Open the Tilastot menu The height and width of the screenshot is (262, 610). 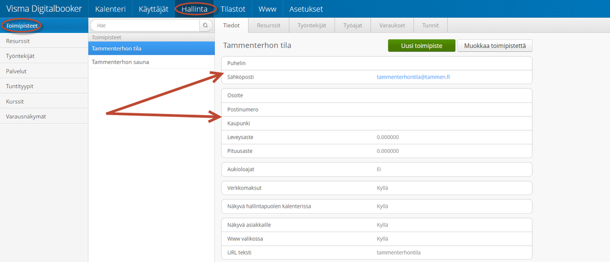(233, 9)
